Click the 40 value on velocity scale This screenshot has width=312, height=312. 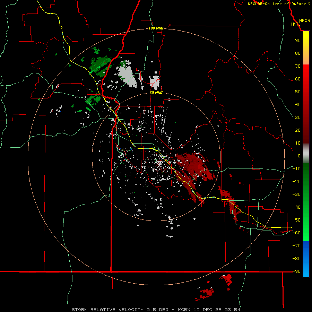pos(298,104)
